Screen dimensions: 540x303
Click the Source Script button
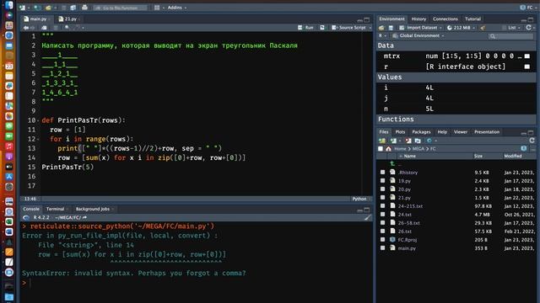tap(349, 28)
